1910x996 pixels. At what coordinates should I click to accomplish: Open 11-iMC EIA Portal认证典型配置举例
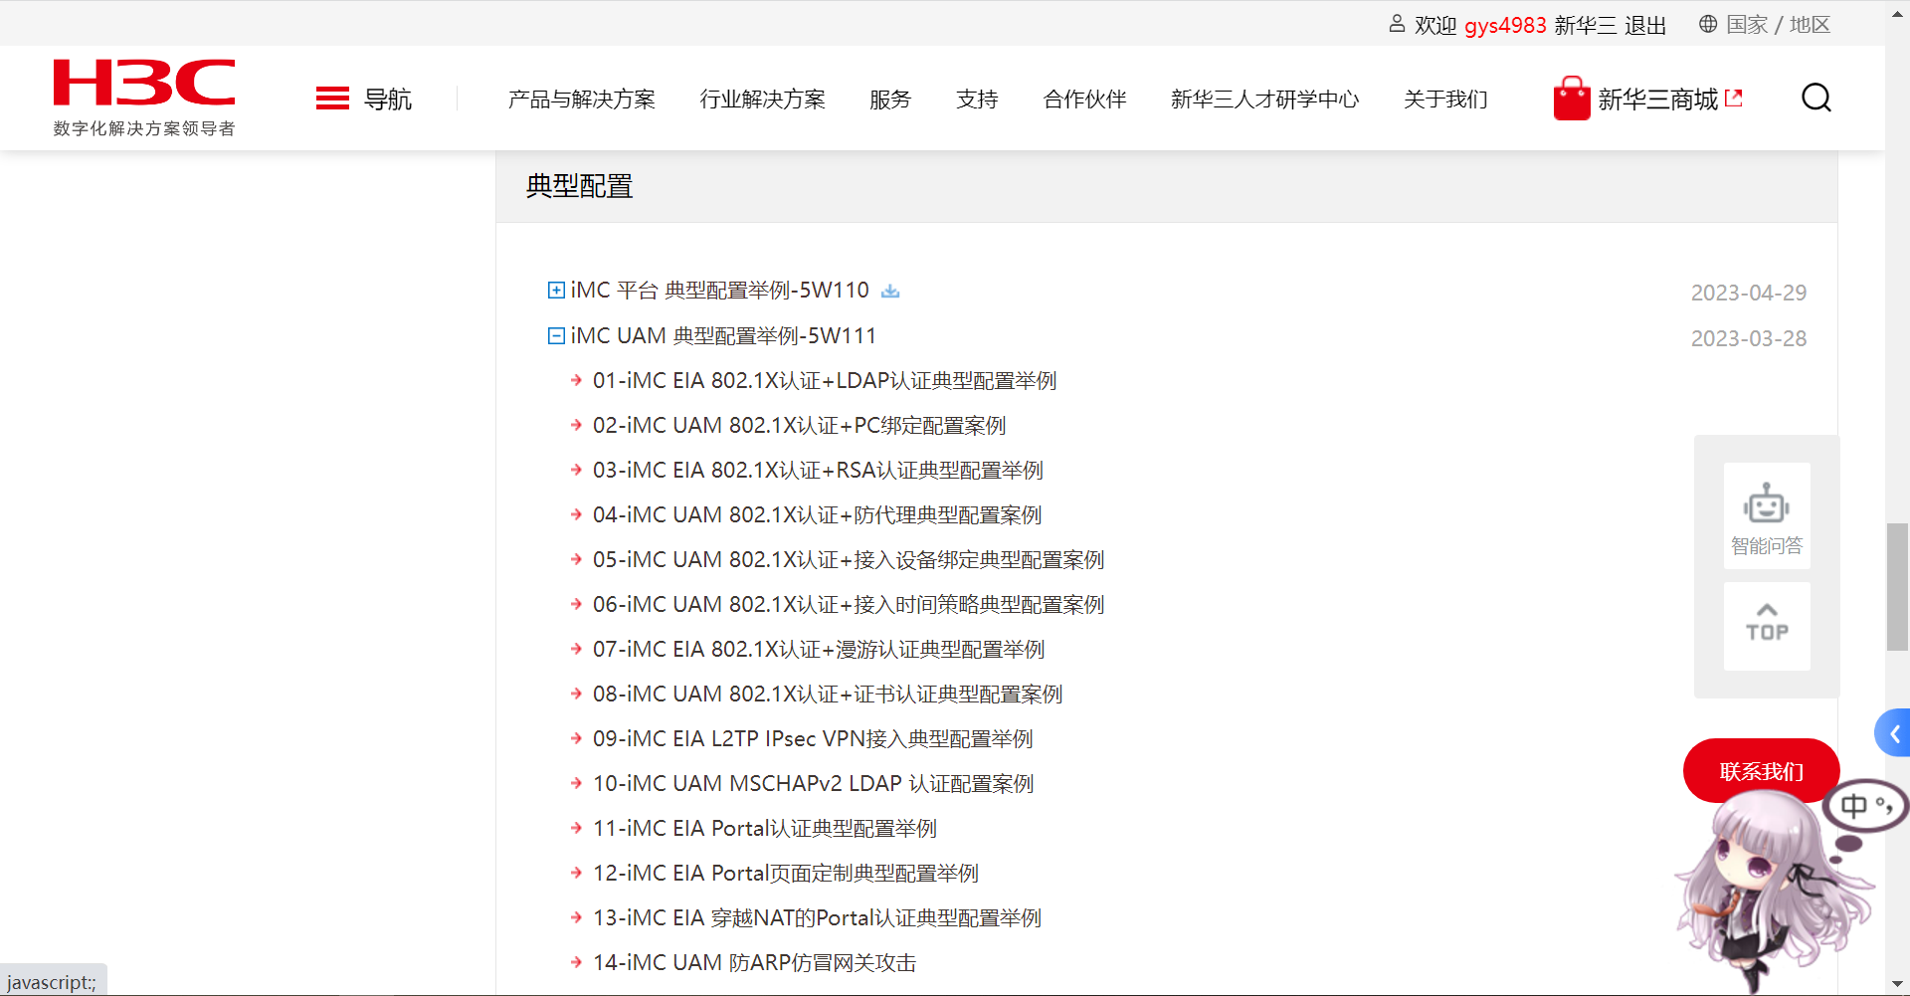click(x=765, y=829)
